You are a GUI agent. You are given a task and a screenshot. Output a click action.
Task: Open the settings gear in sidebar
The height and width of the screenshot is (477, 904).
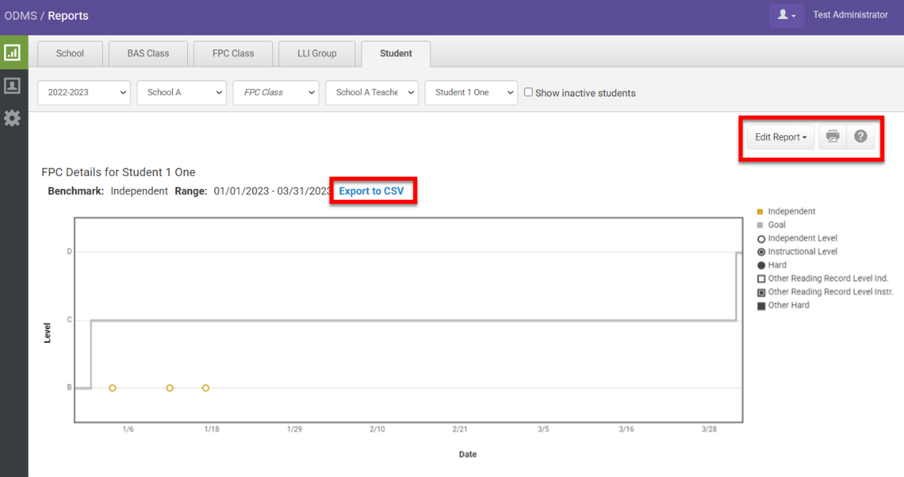pyautogui.click(x=12, y=118)
